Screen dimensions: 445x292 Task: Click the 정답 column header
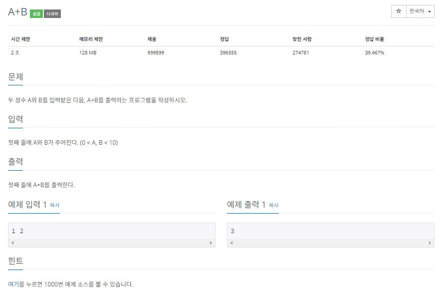pos(224,39)
